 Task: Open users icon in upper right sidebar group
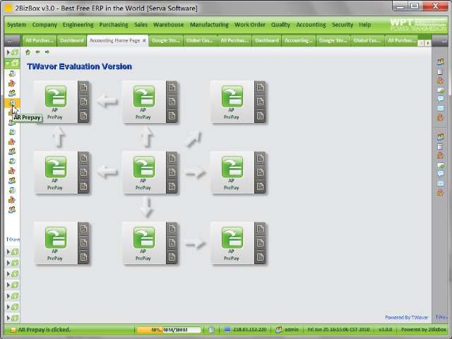[441, 61]
